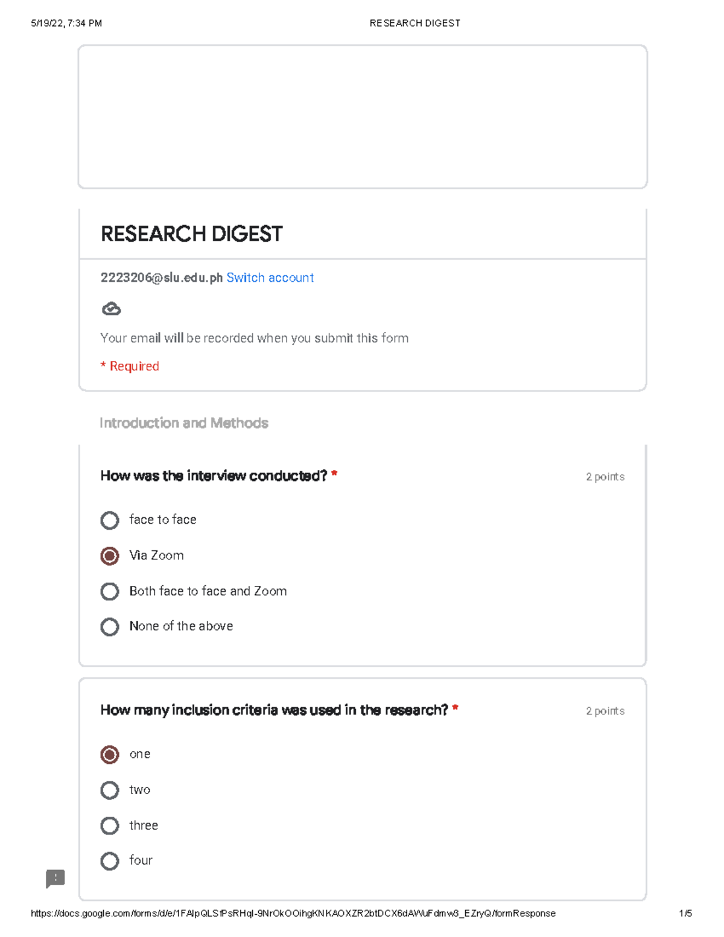Screen dimensions: 724x937
Task: Select 'one' inclusion criteria option
Action: tap(110, 754)
